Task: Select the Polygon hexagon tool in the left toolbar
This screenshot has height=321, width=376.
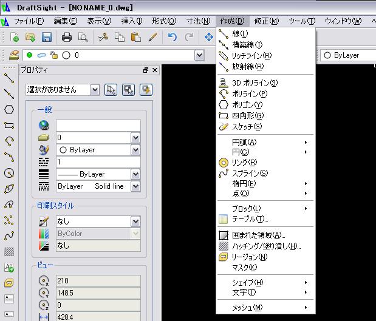Action: 9,110
